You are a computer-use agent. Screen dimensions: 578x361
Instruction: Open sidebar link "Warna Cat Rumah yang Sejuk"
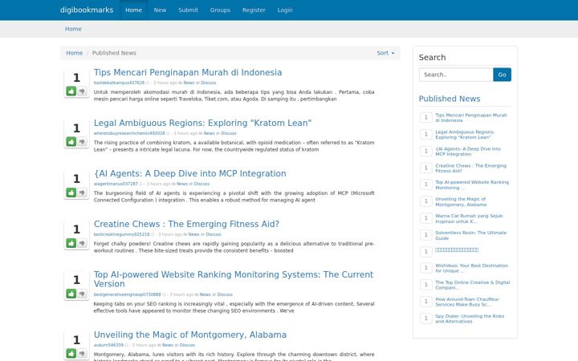pos(470,218)
